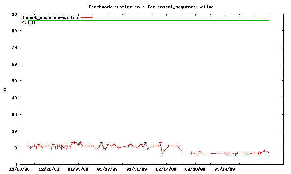The image size is (291, 174).
Task: Click the last red data point on the right
Action: pyautogui.click(x=269, y=153)
